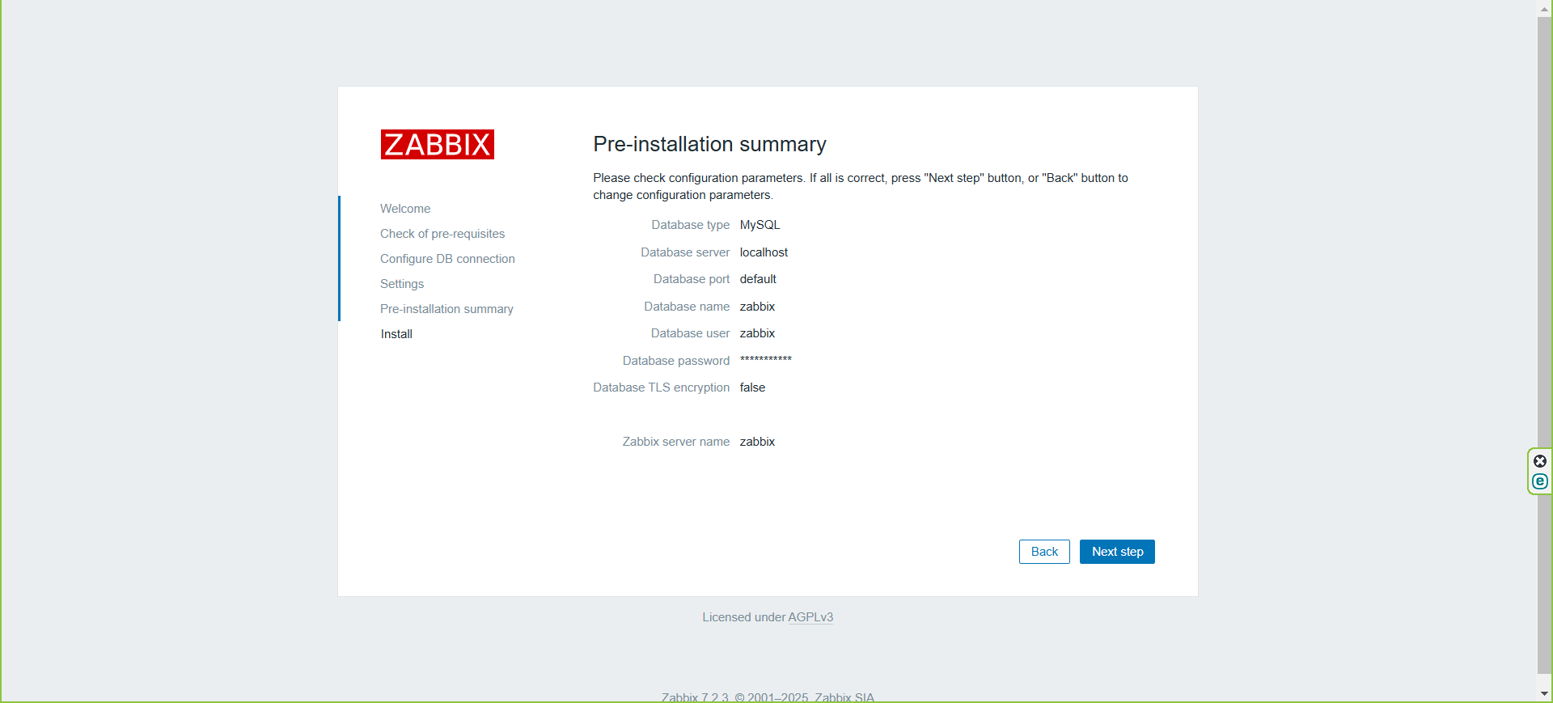Select Configure DB connection step
This screenshot has width=1553, height=703.
pos(447,259)
